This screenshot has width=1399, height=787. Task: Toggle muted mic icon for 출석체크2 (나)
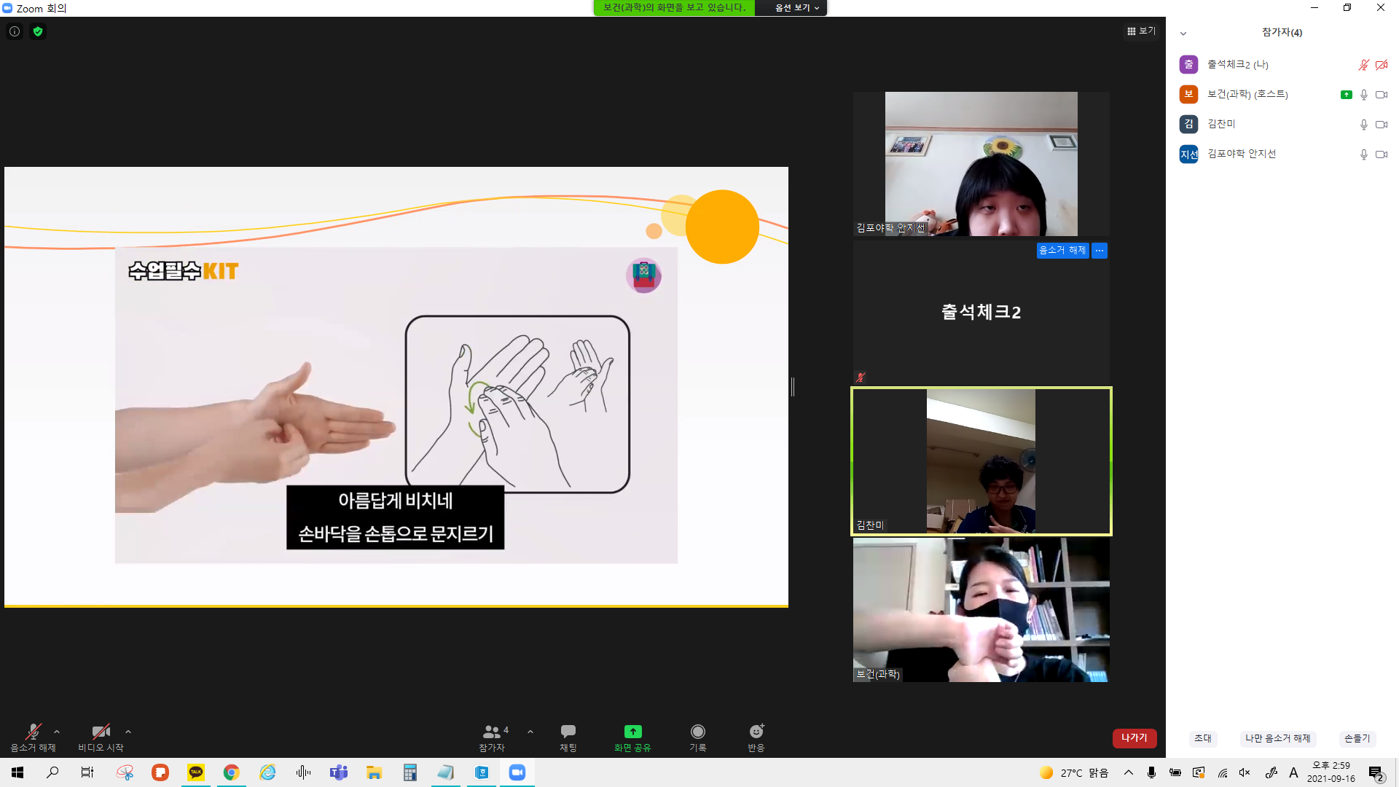coord(1363,65)
